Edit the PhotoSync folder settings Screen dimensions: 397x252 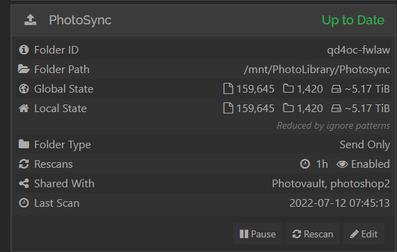tap(364, 234)
